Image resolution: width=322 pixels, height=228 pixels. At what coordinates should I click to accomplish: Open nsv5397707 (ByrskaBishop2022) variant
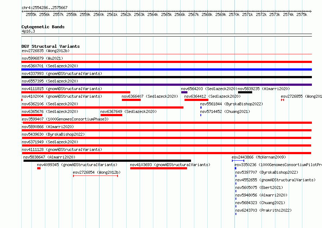pyautogui.click(x=267, y=172)
